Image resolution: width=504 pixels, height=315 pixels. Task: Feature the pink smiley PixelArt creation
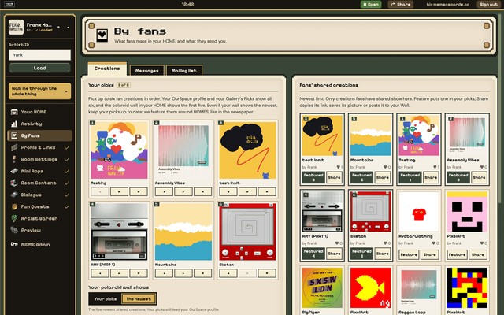(x=457, y=254)
